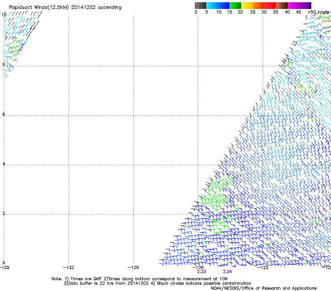Select the green 15-20 knots legend swatch

click(x=235, y=5)
